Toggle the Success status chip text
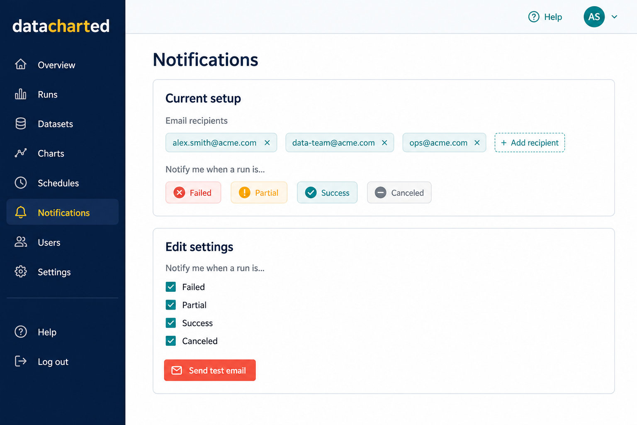 tap(335, 193)
